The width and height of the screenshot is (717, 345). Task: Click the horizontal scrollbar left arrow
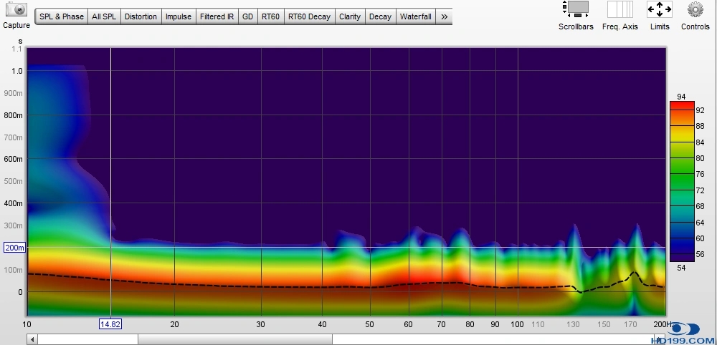point(32,339)
